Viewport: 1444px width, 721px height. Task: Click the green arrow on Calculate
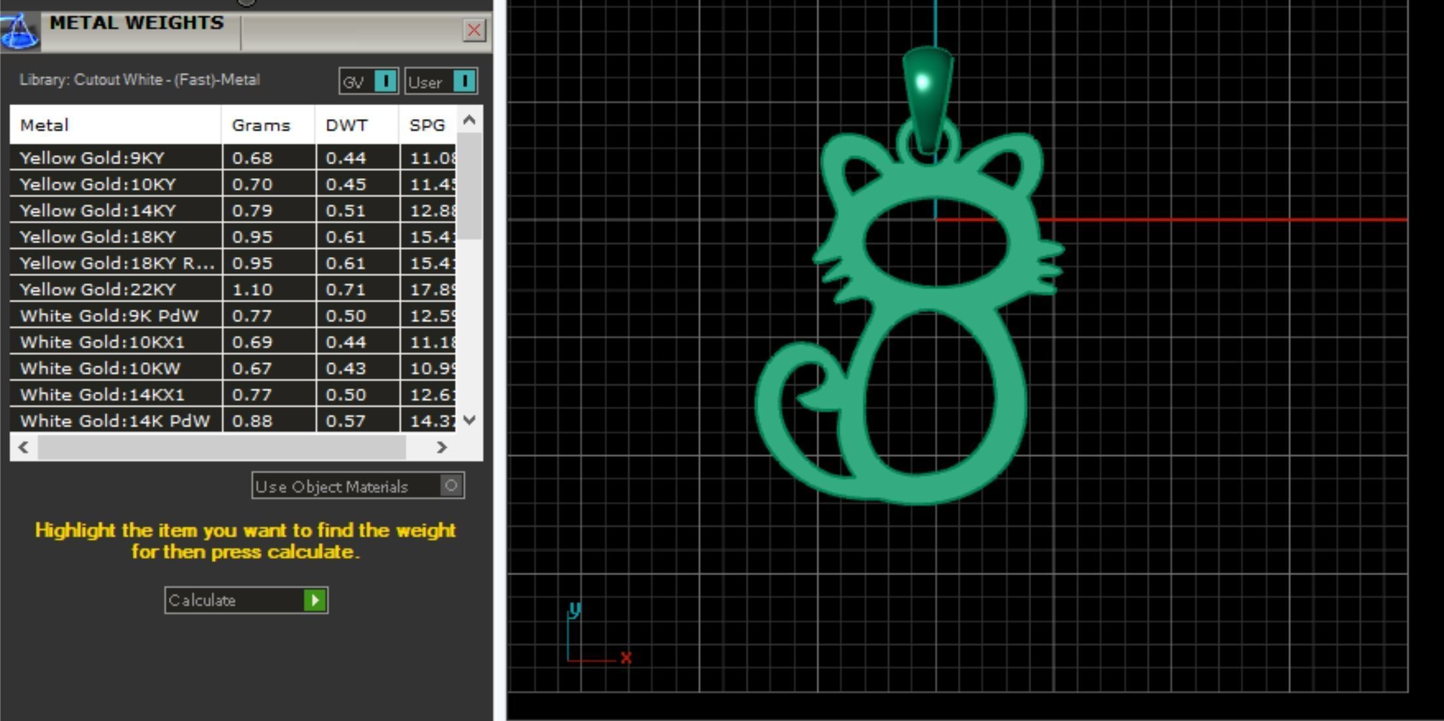(x=315, y=600)
